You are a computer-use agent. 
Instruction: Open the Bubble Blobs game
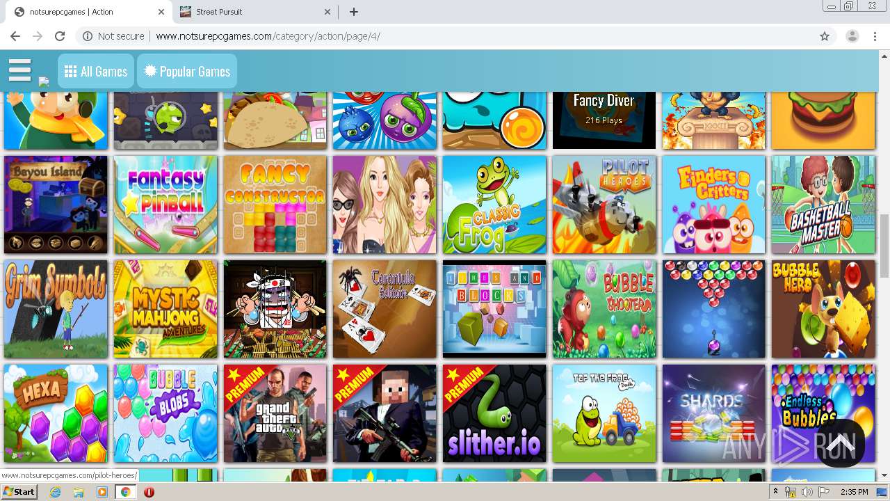[x=165, y=413]
